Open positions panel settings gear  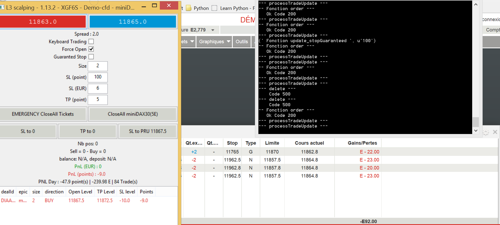click(486, 132)
